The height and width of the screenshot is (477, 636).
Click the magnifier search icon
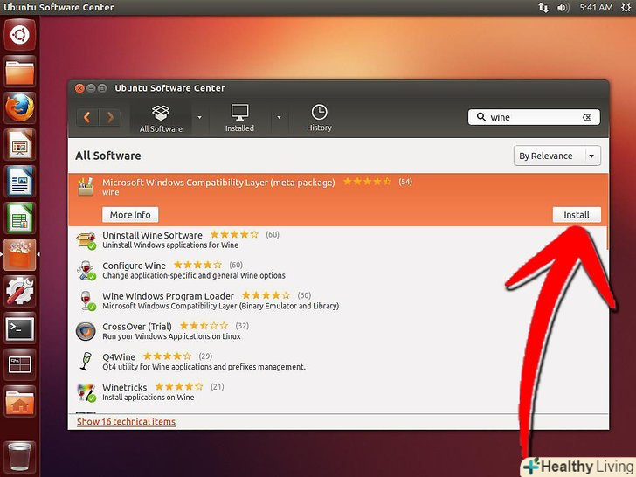click(481, 117)
